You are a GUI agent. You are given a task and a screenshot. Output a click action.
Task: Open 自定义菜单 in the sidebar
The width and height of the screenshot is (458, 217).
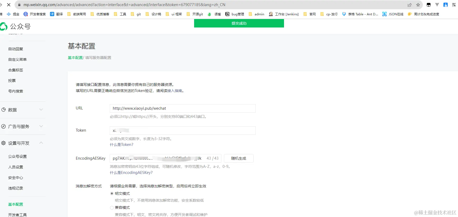point(17,59)
